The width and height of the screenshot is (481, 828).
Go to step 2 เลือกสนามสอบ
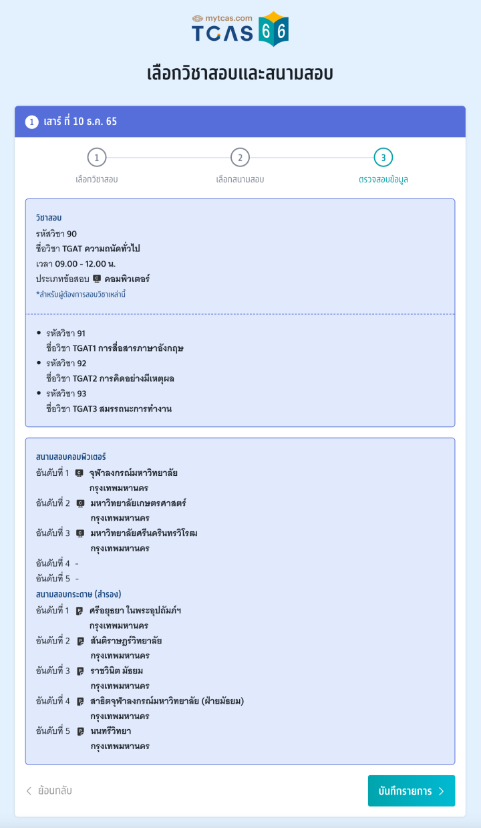[240, 158]
